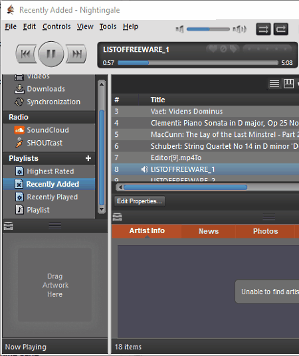Switch to list view
Image resolution: width=299 pixels, height=356 pixels.
(x=274, y=84)
